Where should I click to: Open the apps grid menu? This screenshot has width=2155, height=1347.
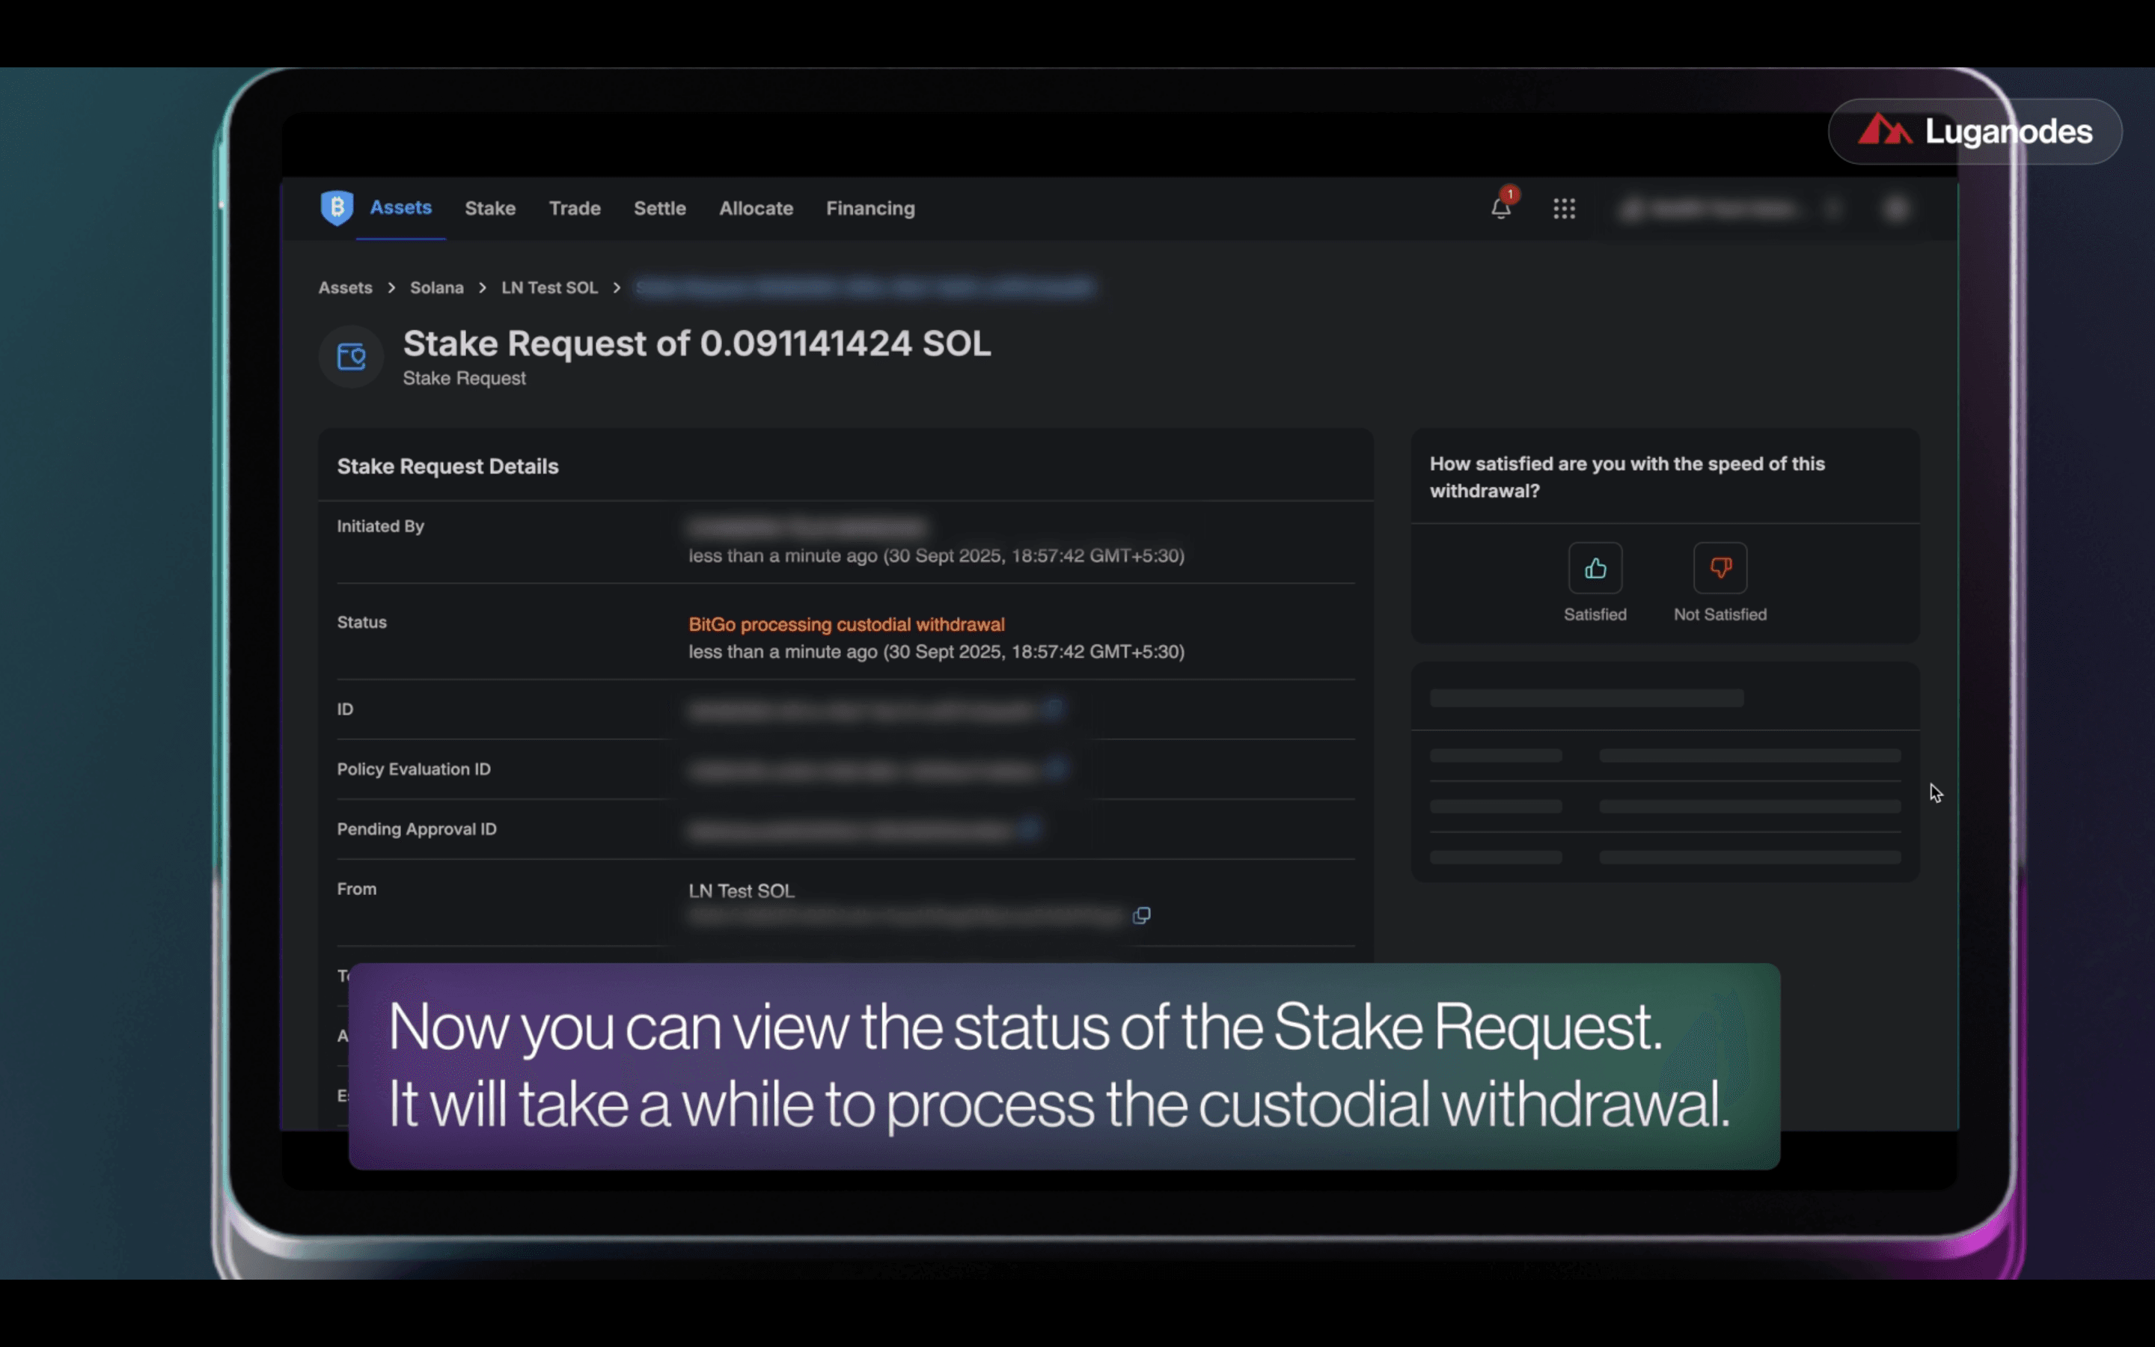1564,209
